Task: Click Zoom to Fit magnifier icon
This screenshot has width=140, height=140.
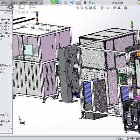Action: coord(78,8)
